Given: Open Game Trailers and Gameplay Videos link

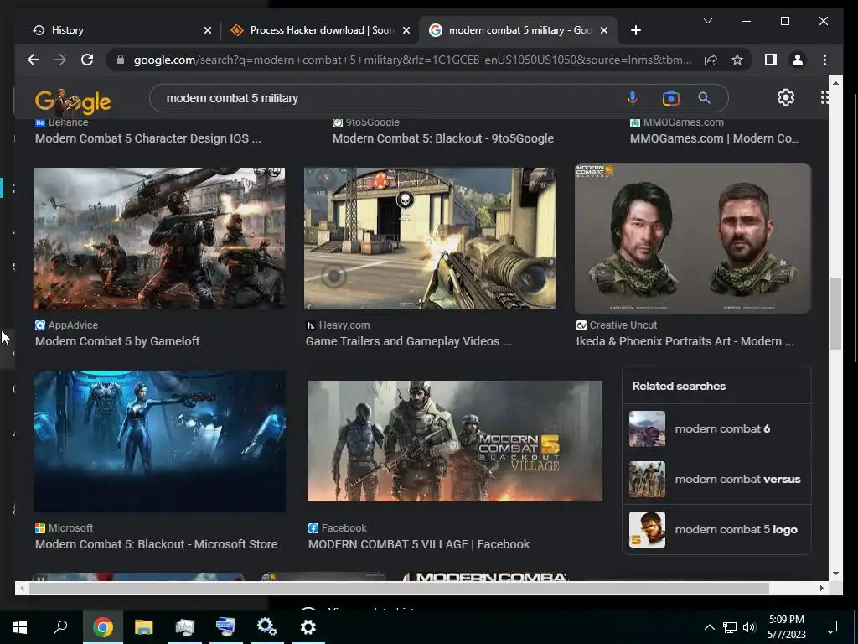Looking at the screenshot, I should pos(409,341).
